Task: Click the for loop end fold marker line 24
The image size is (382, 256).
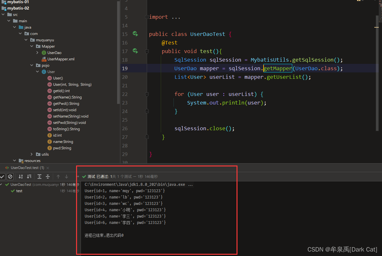Action: [147, 111]
